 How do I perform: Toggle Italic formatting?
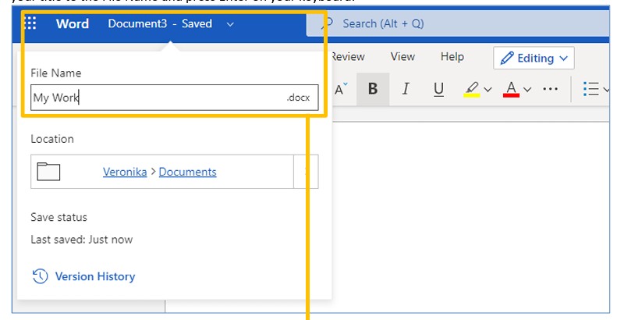(x=406, y=90)
